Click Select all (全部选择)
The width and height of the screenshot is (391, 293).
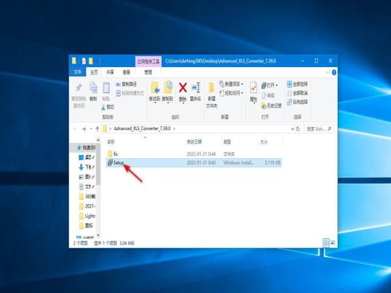[x=297, y=84]
